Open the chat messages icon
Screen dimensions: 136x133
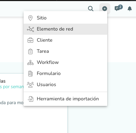point(117,9)
